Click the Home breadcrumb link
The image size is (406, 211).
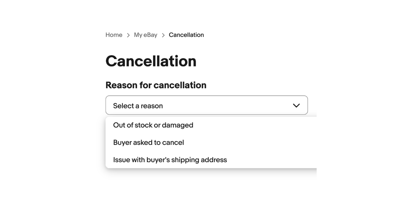114,35
